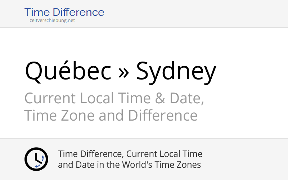Image resolution: width=288 pixels, height=180 pixels.
Task: Click the ampersand in the gray subtitle
Action: tap(160, 98)
